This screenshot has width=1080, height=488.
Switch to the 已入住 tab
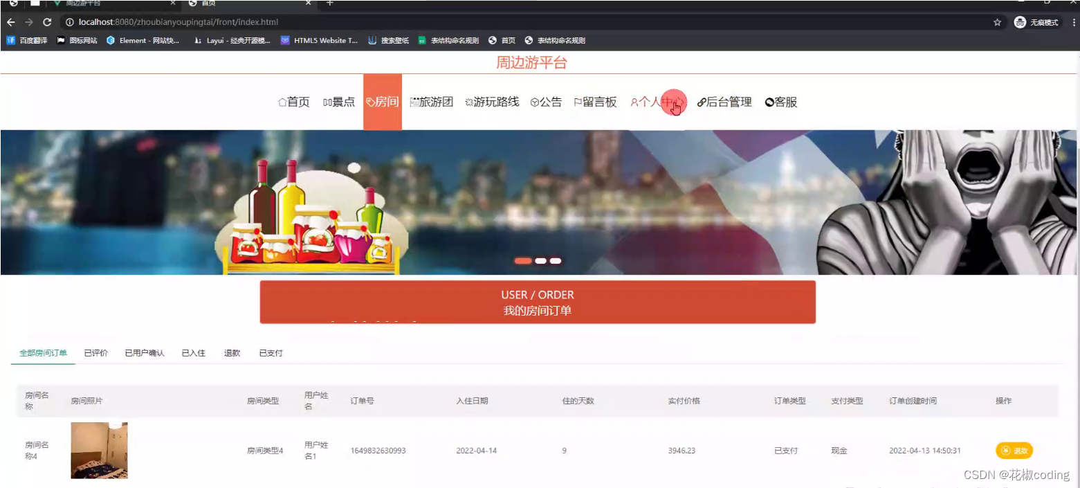coord(193,353)
